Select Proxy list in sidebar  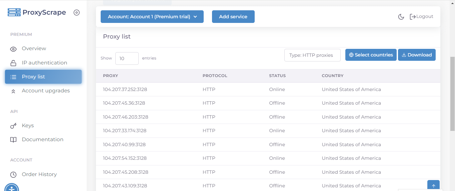[x=43, y=77]
